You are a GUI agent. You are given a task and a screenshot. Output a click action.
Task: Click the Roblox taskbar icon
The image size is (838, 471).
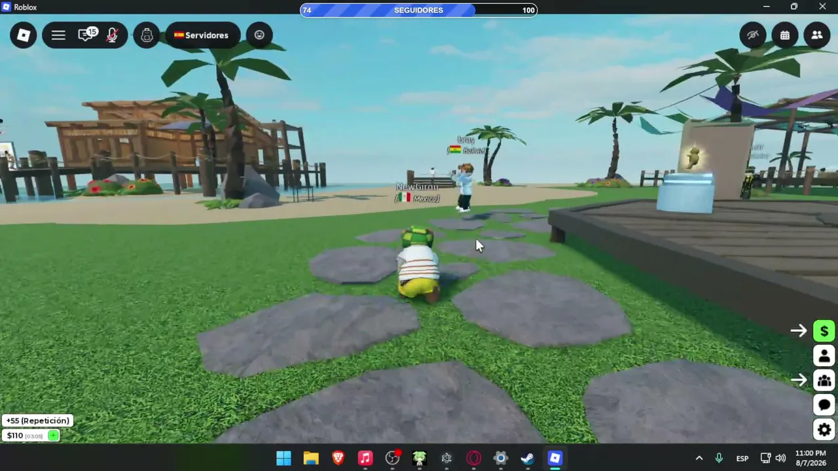click(555, 459)
